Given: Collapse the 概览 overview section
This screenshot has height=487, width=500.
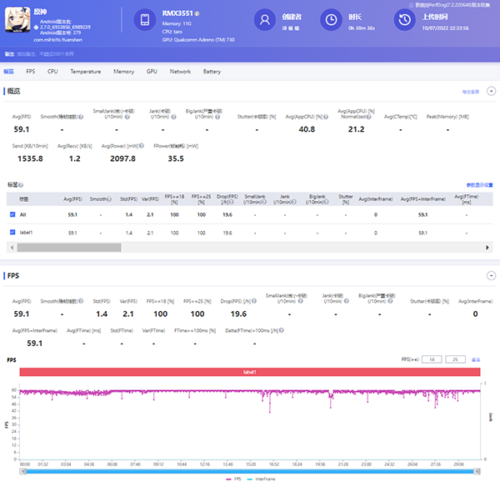Looking at the screenshot, I should tap(491, 91).
